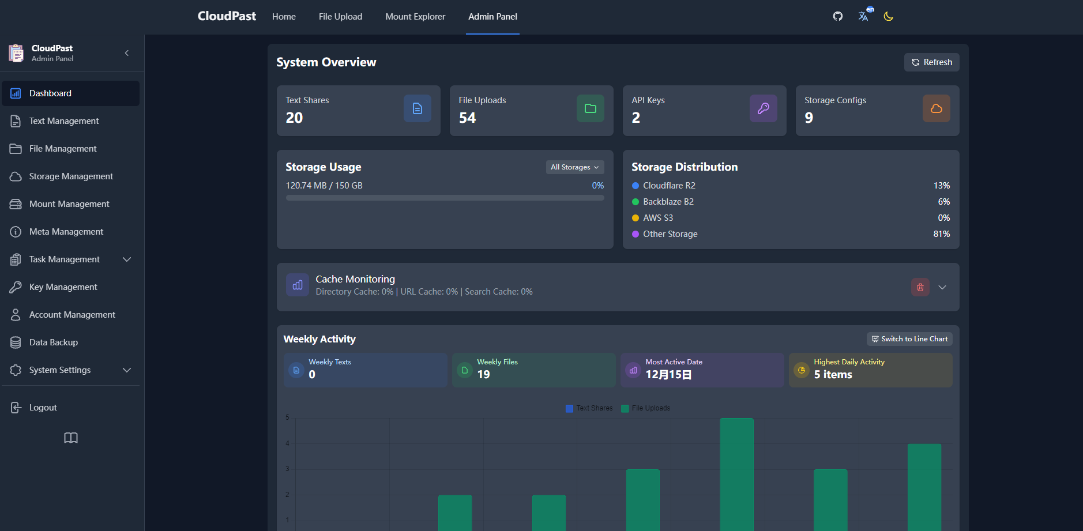Open Key Management in the sidebar
The width and height of the screenshot is (1083, 531).
tap(71, 287)
